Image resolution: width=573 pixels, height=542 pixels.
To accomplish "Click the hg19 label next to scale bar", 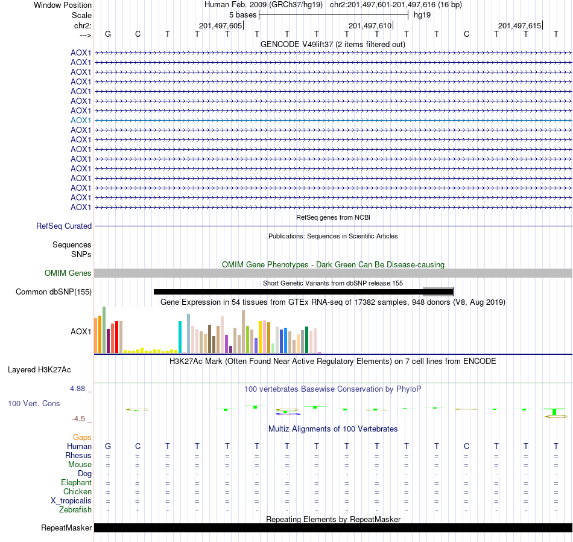I will click(422, 15).
